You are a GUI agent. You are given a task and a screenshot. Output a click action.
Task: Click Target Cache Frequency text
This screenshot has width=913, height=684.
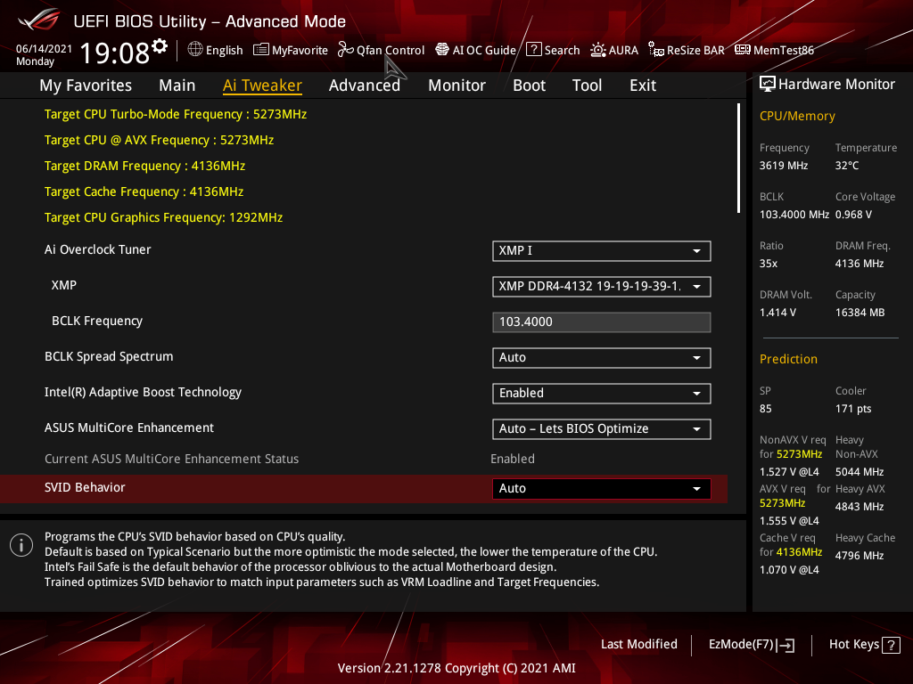pyautogui.click(x=144, y=191)
